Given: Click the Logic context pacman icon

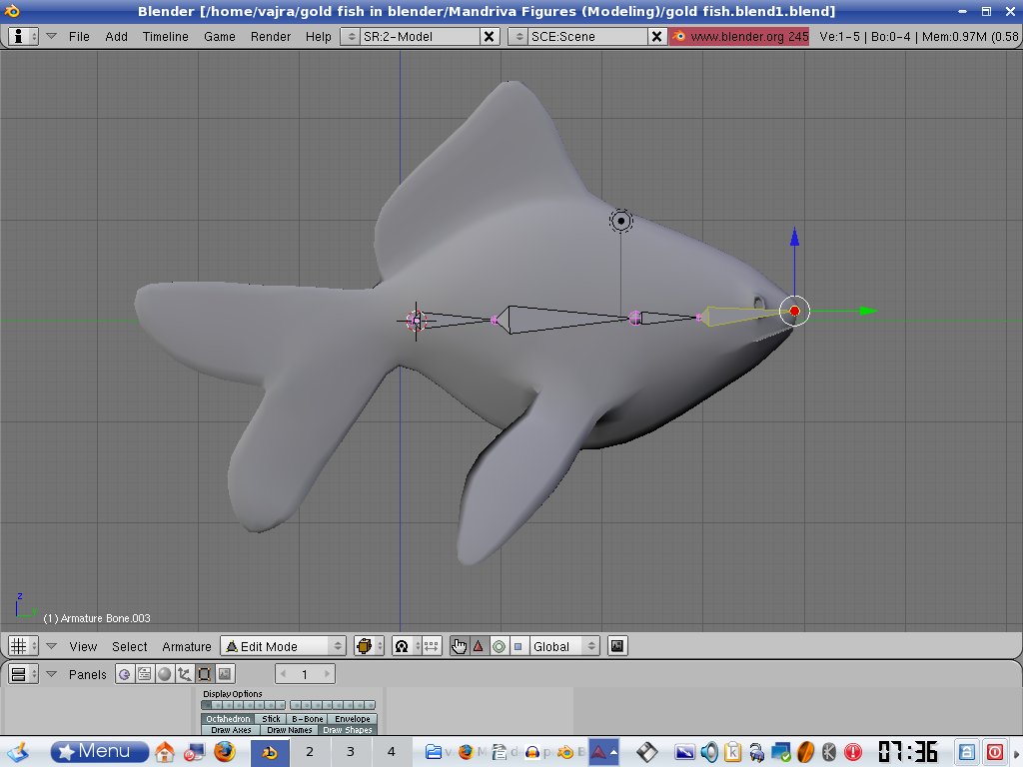Looking at the screenshot, I should point(125,674).
